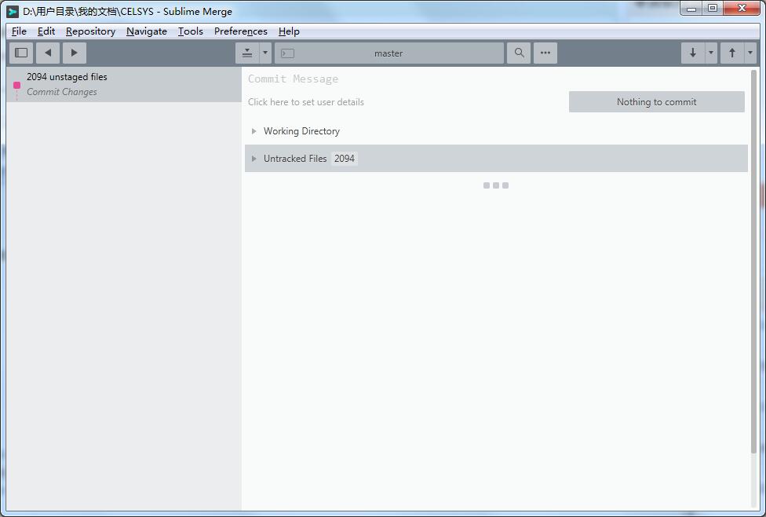Image resolution: width=766 pixels, height=517 pixels.
Task: Minimize the Sublime Merge window
Action: pos(691,9)
